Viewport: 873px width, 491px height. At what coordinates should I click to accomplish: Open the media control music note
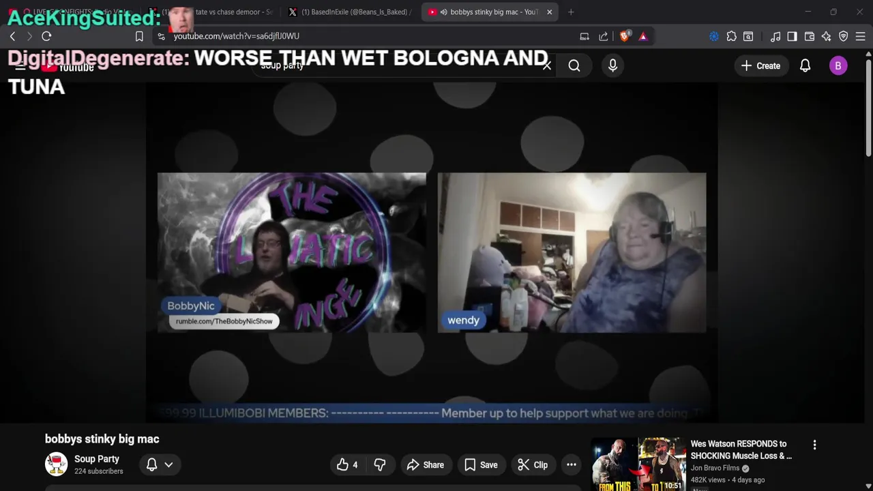tap(775, 36)
